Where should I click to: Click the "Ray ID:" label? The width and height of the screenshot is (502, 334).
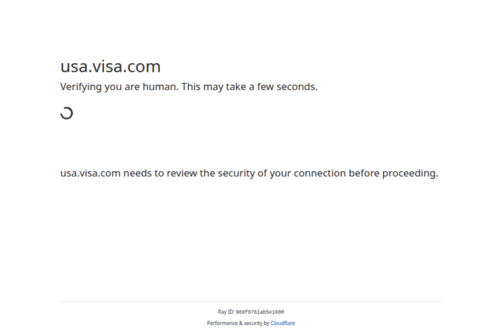pos(226,312)
